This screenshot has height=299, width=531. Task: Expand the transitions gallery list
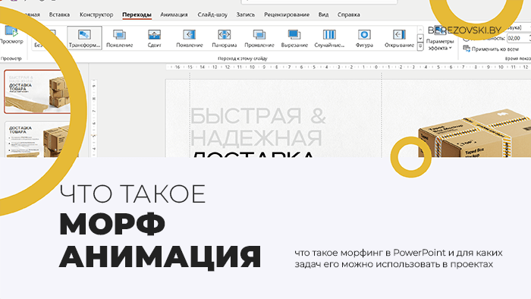pos(420,46)
